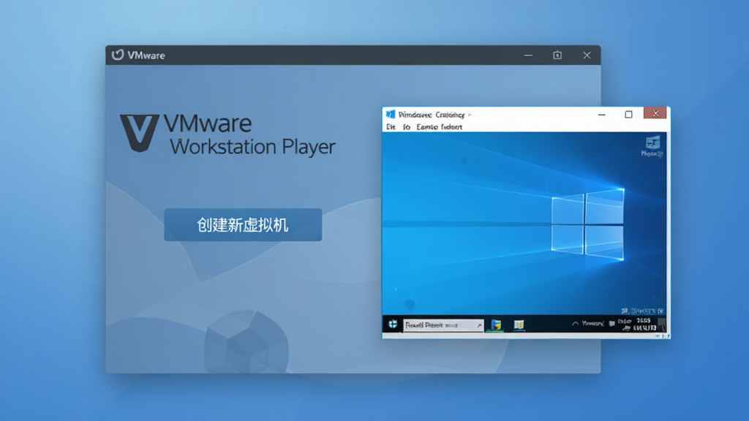Click the search box in the guest taskbar
The width and height of the screenshot is (749, 421).
(x=443, y=325)
